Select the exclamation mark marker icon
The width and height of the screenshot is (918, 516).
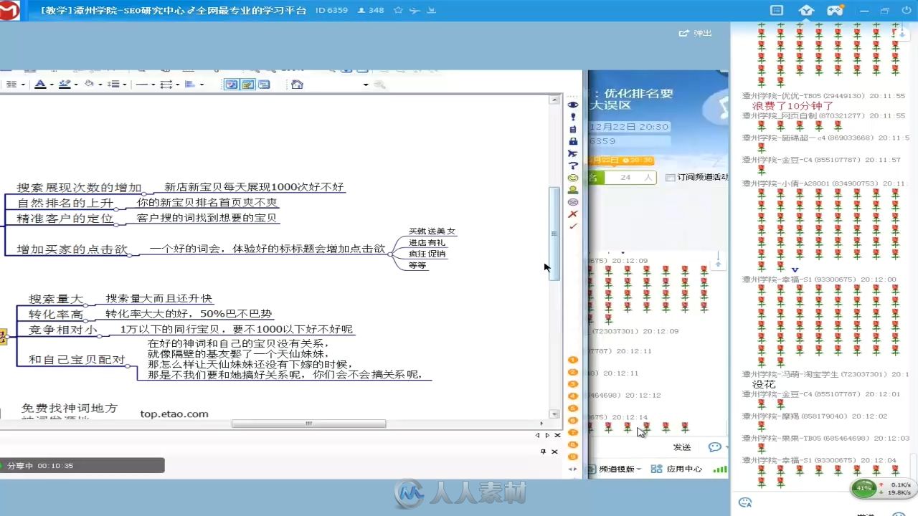click(x=573, y=117)
